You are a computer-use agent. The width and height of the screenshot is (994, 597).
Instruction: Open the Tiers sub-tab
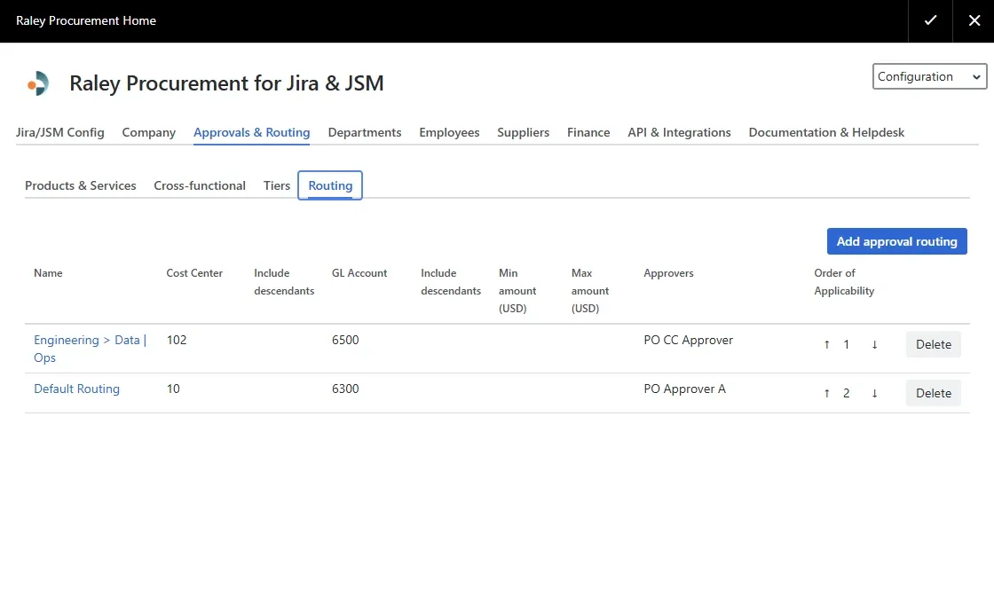coord(276,185)
